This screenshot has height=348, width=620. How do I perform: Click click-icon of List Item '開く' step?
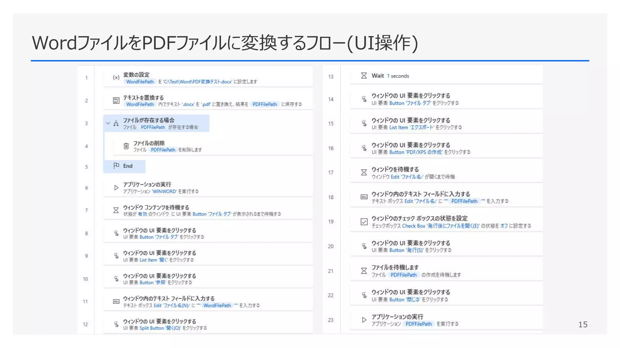click(116, 256)
